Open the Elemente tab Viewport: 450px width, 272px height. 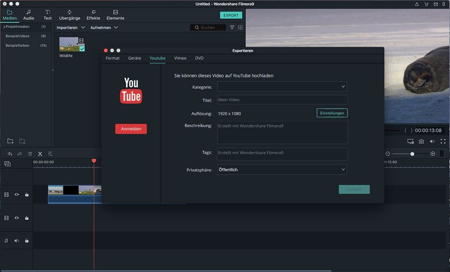[115, 15]
